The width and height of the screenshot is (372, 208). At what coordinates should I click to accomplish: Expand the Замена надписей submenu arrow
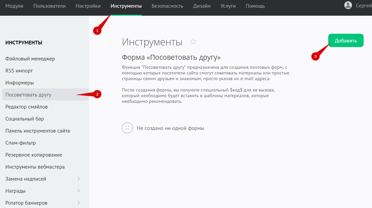click(79, 179)
